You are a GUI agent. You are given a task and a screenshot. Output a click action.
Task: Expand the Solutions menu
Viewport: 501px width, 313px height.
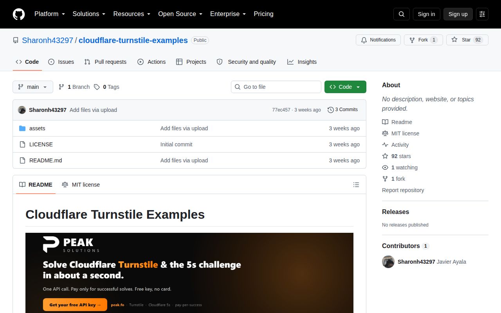pos(89,14)
